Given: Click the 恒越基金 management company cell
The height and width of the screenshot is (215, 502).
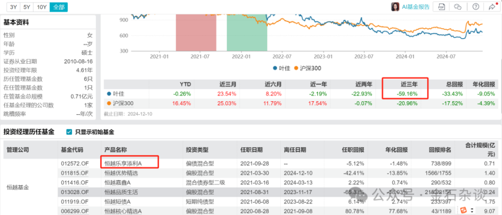Looking at the screenshot, I should pyautogui.click(x=18, y=187).
